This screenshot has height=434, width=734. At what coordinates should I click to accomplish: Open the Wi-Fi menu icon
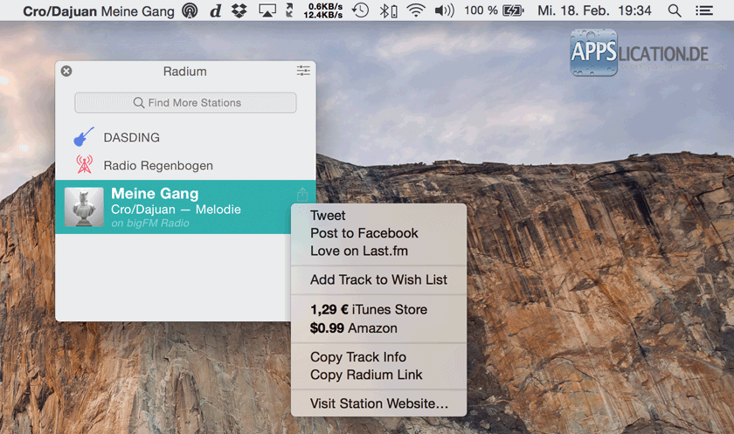pyautogui.click(x=416, y=10)
